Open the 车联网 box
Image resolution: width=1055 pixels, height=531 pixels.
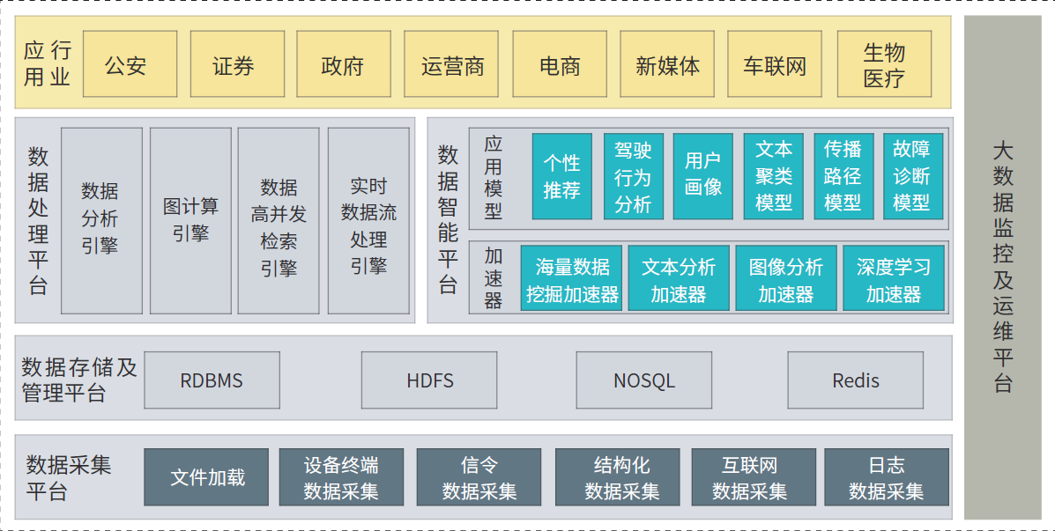point(774,64)
